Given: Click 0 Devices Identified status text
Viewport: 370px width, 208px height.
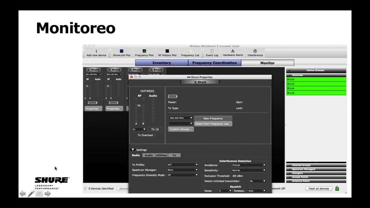Looking at the screenshot, I should [101, 189].
